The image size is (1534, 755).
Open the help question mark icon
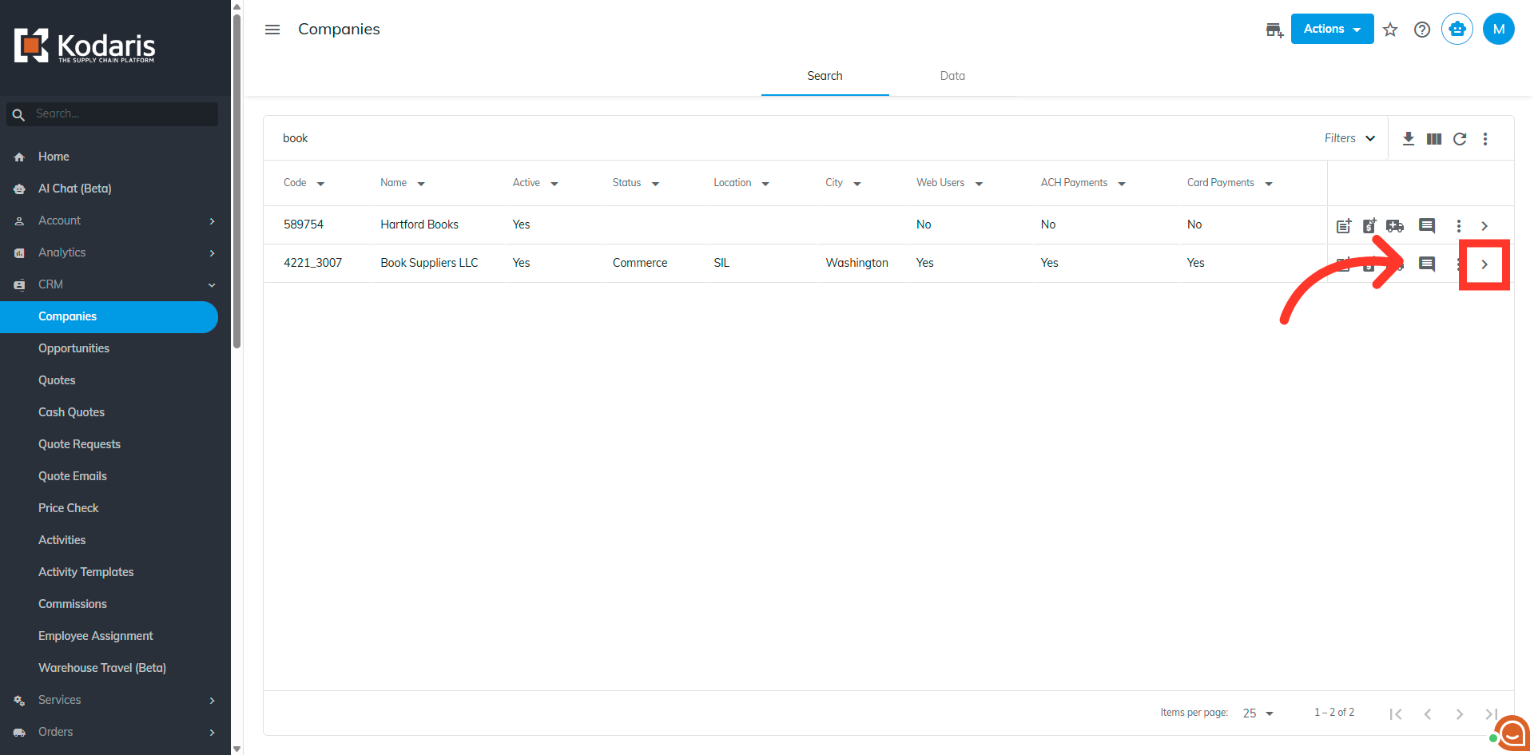coord(1422,30)
